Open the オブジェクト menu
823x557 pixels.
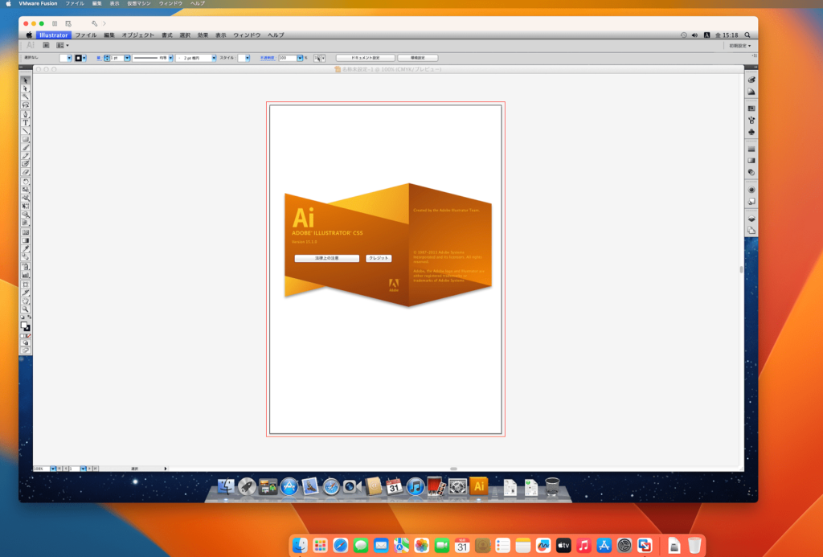(138, 35)
